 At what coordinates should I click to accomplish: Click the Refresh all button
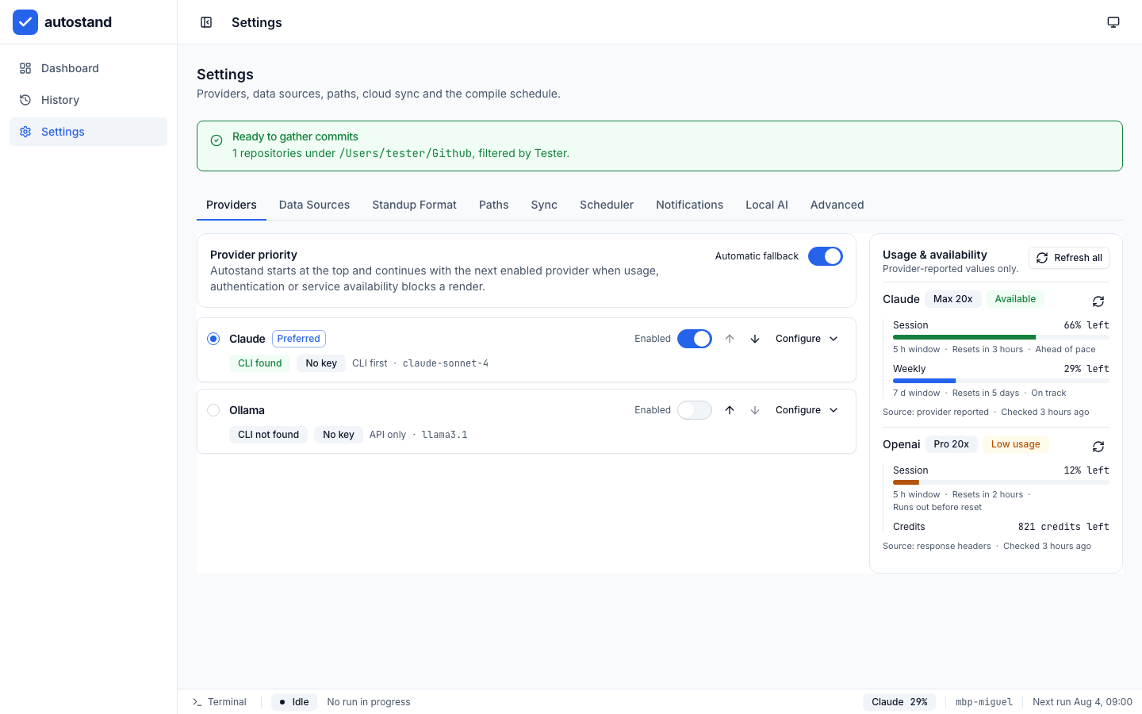1069,258
